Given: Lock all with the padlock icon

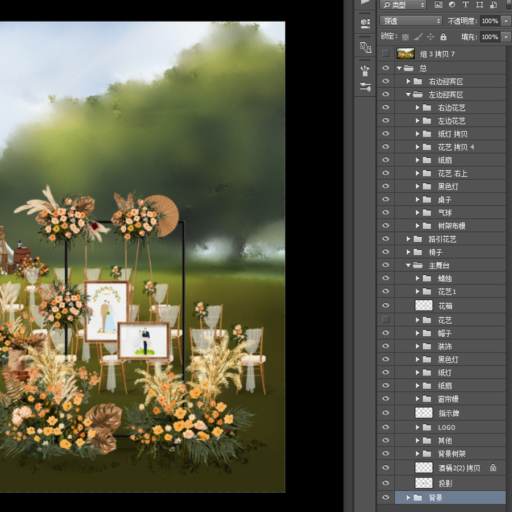Looking at the screenshot, I should pyautogui.click(x=443, y=36).
